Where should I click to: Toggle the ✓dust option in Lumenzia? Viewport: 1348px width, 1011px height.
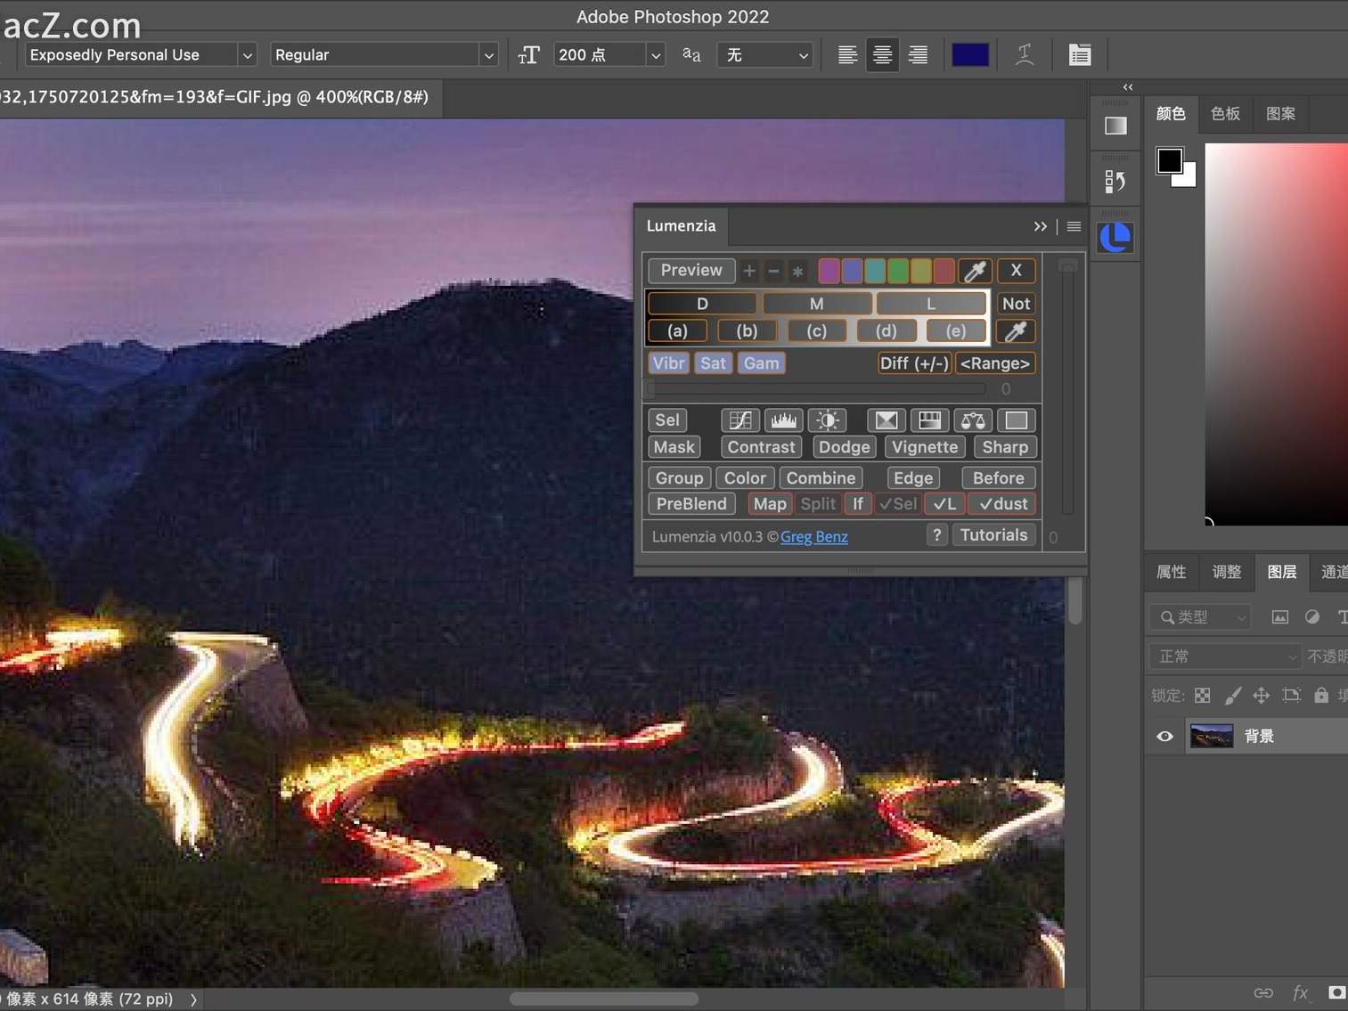point(1001,503)
